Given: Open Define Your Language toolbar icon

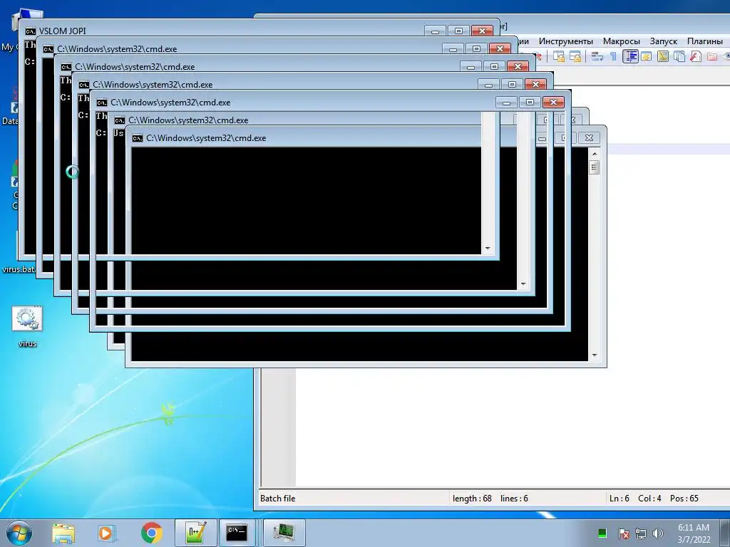Looking at the screenshot, I should (646, 57).
